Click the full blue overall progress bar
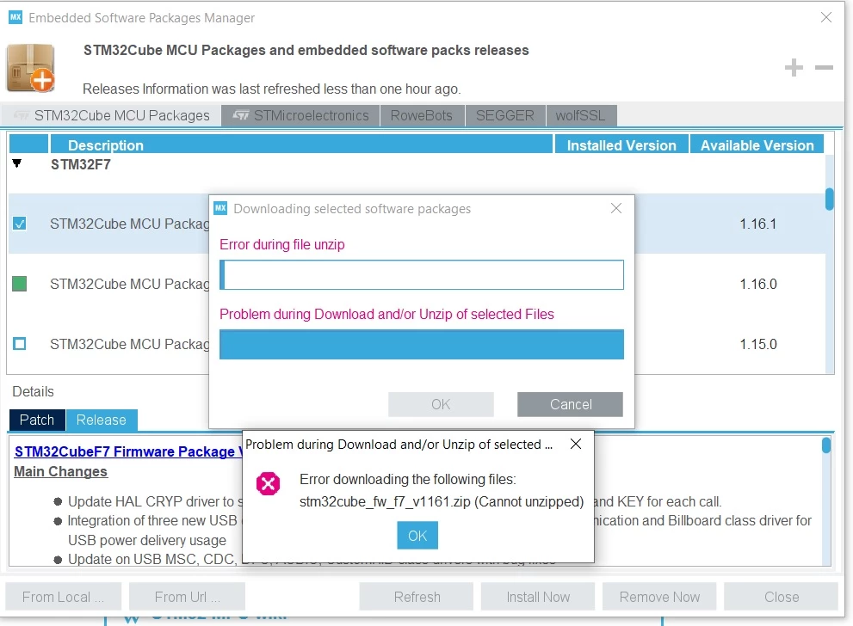 (x=422, y=345)
